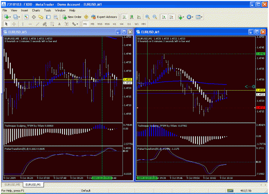This screenshot has width=269, height=194.
Task: Open the Help menu
Action: (x=72, y=10)
